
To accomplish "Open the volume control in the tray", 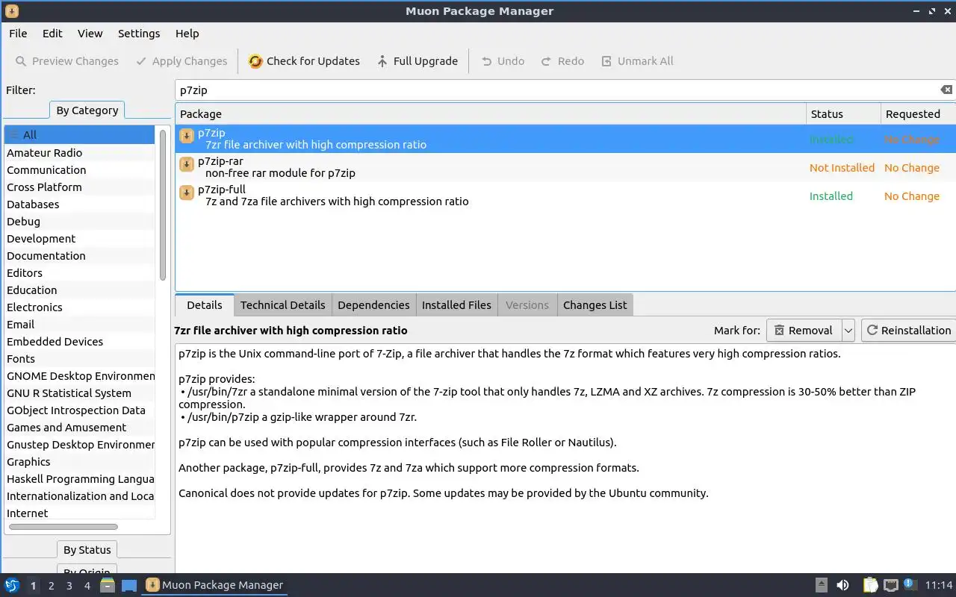I will (x=842, y=585).
